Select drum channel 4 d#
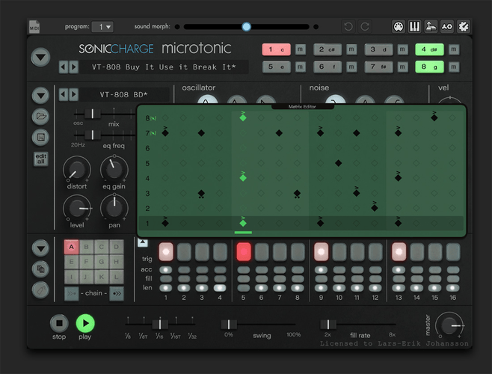The image size is (492, 374). click(x=429, y=49)
